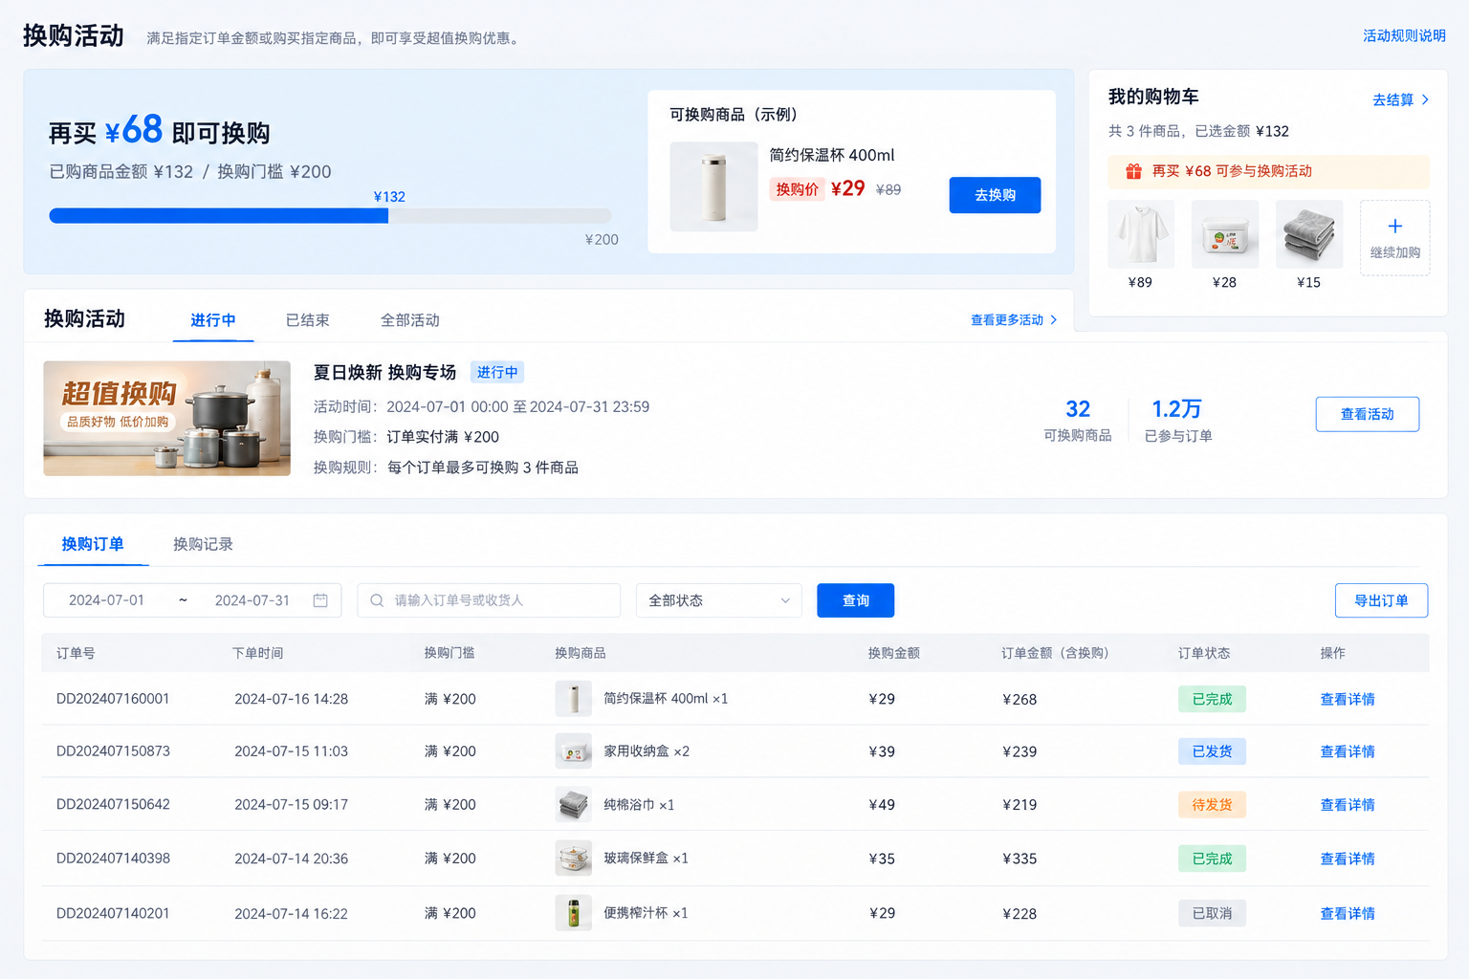Open 查看更多活动 link
The image size is (1469, 979).
pyautogui.click(x=1007, y=320)
